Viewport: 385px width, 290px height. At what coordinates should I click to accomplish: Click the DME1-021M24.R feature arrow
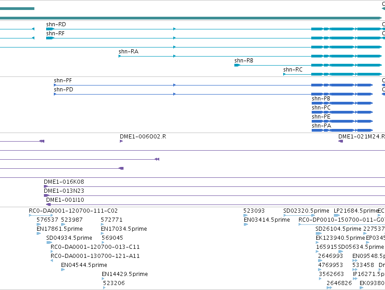(341, 141)
